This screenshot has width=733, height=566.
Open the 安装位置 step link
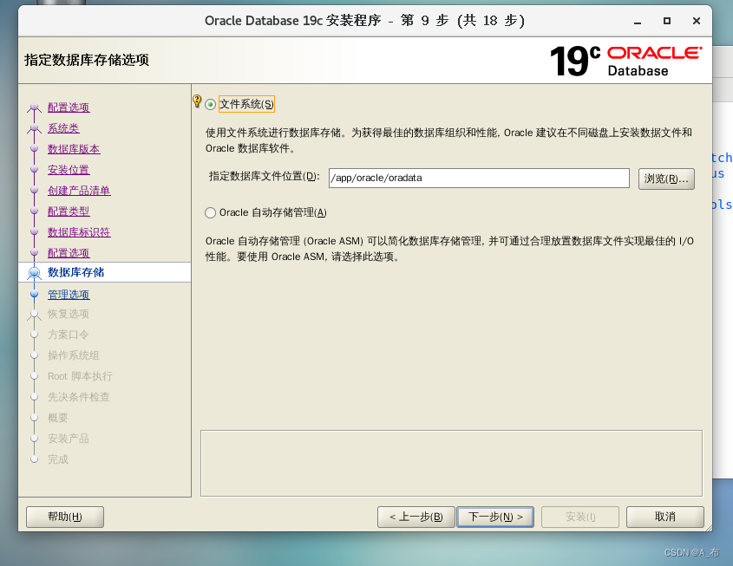(69, 170)
